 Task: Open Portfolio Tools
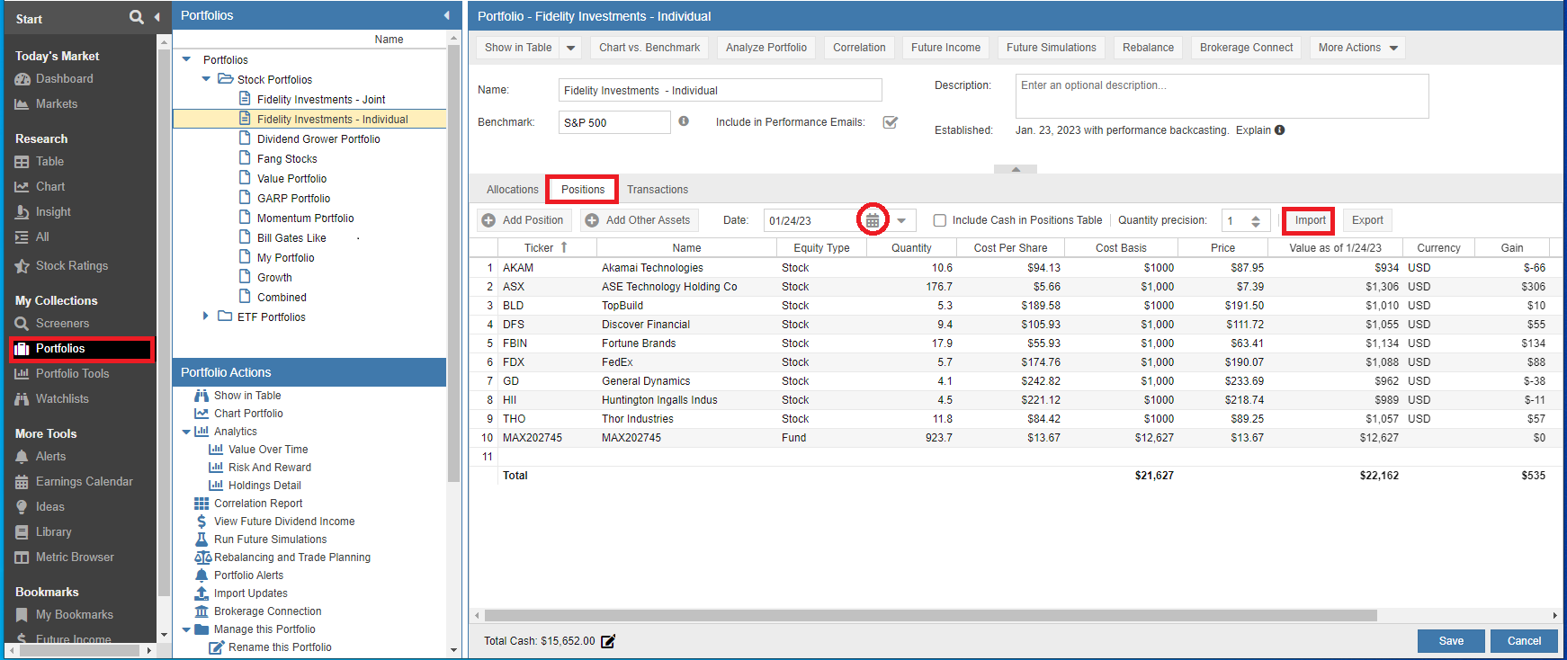(x=61, y=374)
